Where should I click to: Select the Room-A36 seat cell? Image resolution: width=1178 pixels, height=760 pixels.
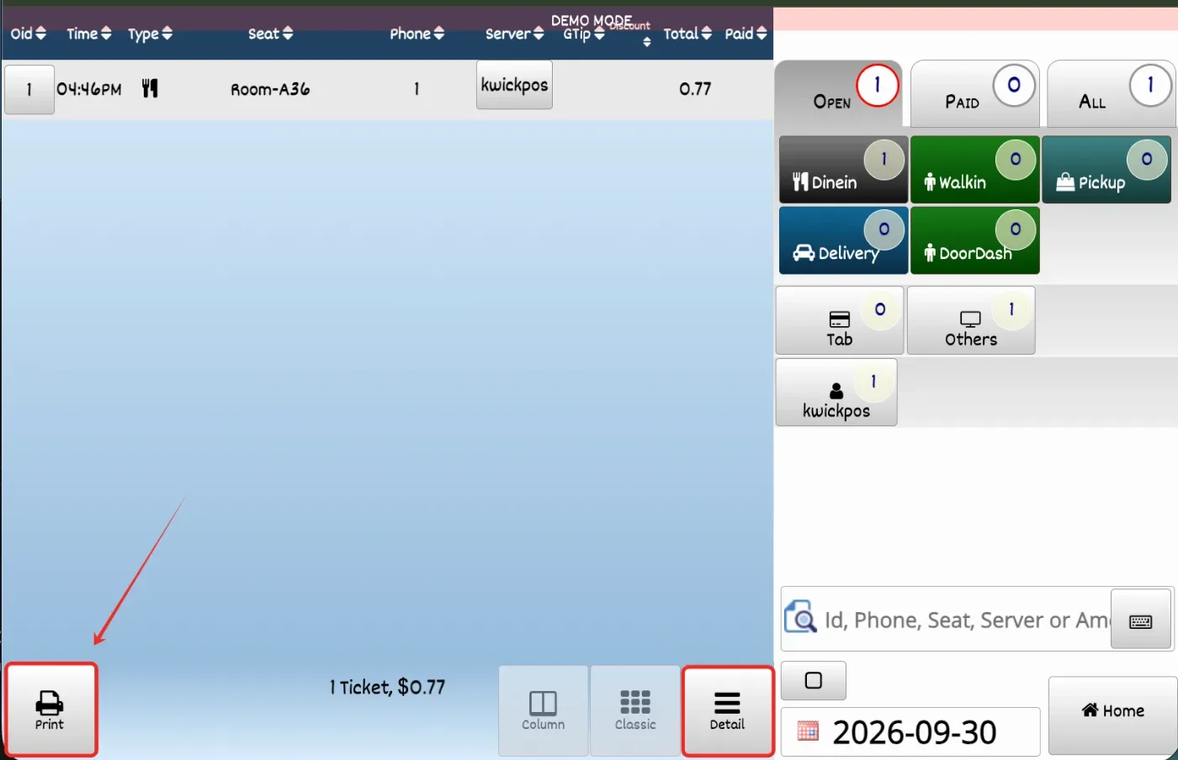pos(270,89)
